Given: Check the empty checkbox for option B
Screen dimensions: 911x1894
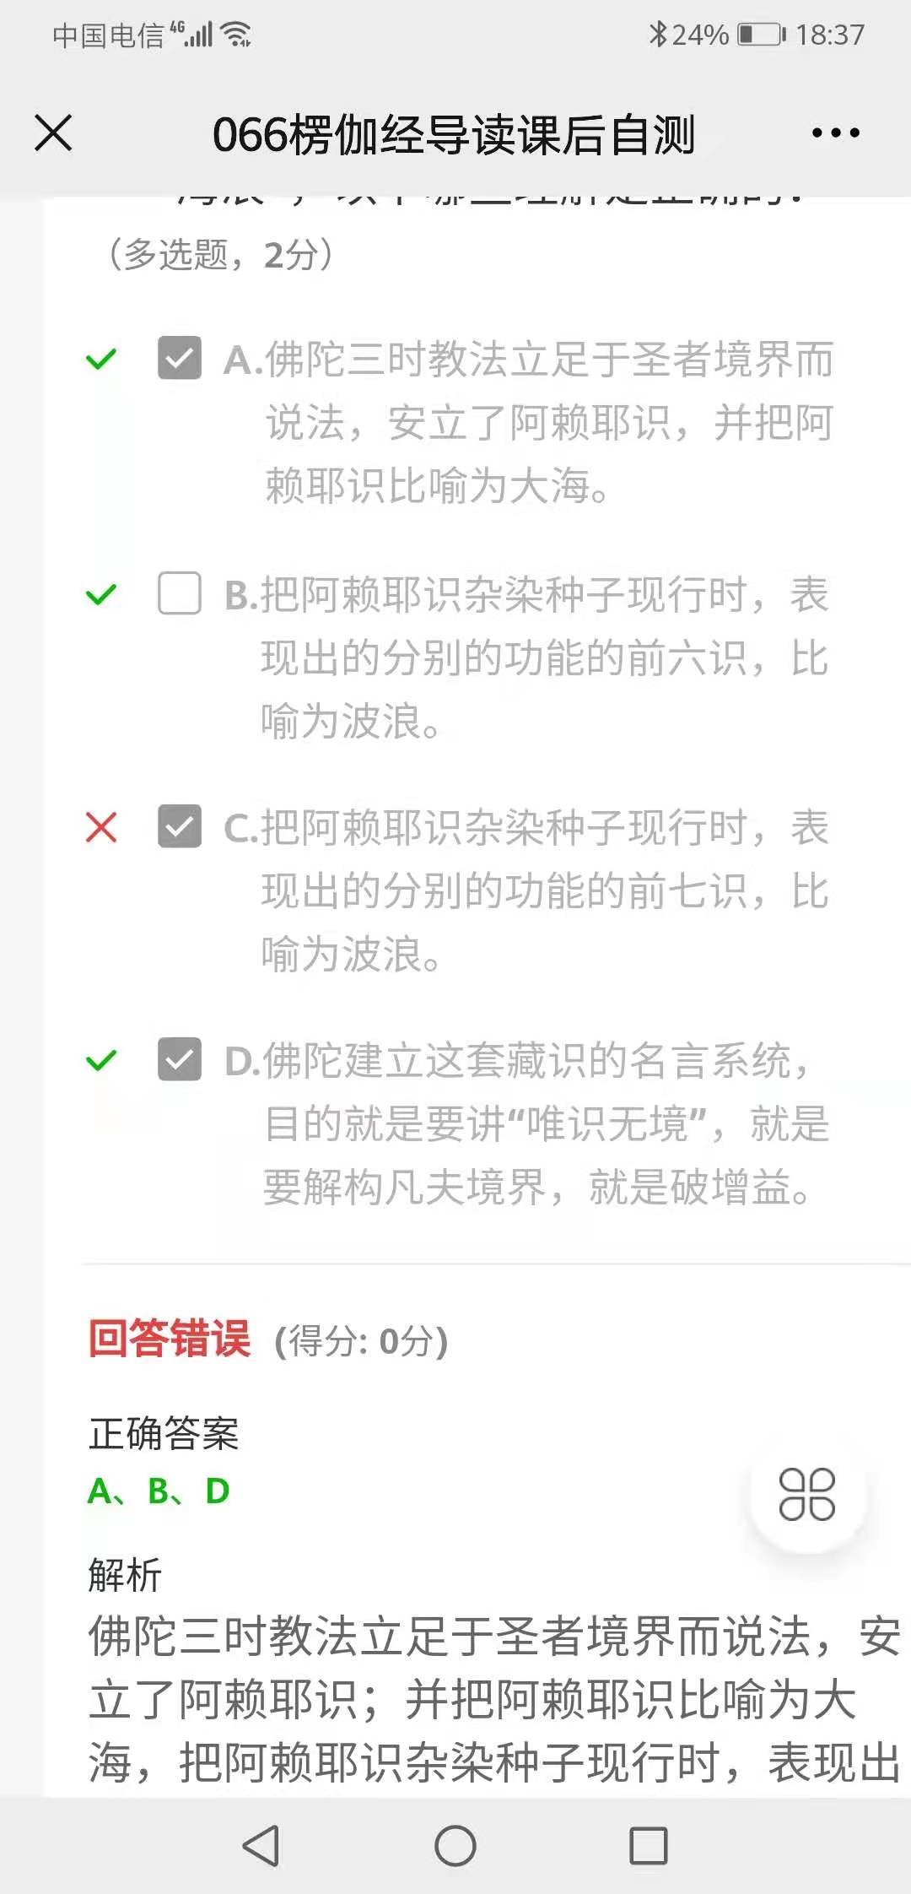Looking at the screenshot, I should pos(180,593).
